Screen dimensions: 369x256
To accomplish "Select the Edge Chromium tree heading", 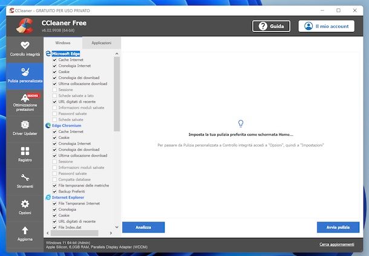I will 67,126.
